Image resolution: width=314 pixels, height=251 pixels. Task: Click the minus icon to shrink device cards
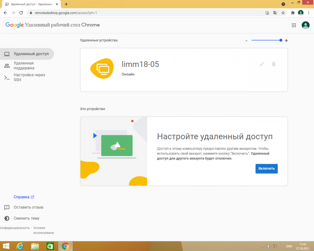click(x=246, y=41)
